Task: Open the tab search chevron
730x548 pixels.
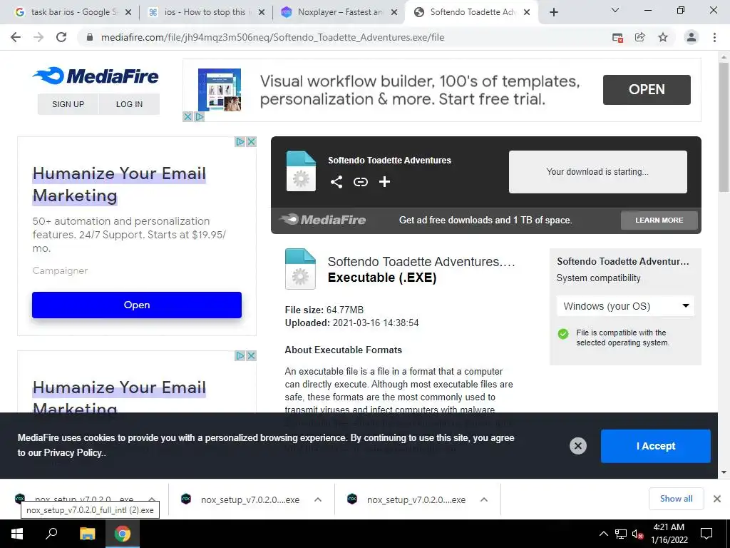Action: tap(615, 10)
